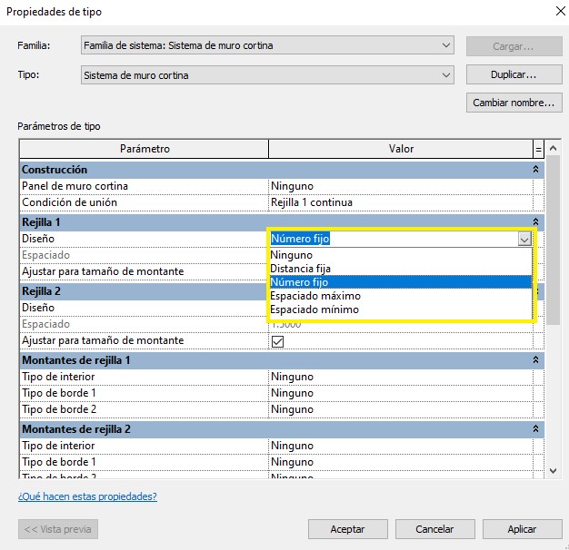Choose Distancia fija option
Image resolution: width=569 pixels, height=550 pixels.
coord(300,269)
